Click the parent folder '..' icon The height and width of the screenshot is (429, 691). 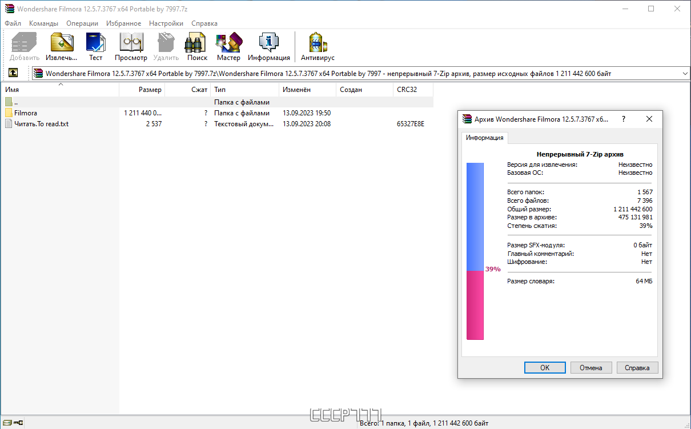coord(9,102)
